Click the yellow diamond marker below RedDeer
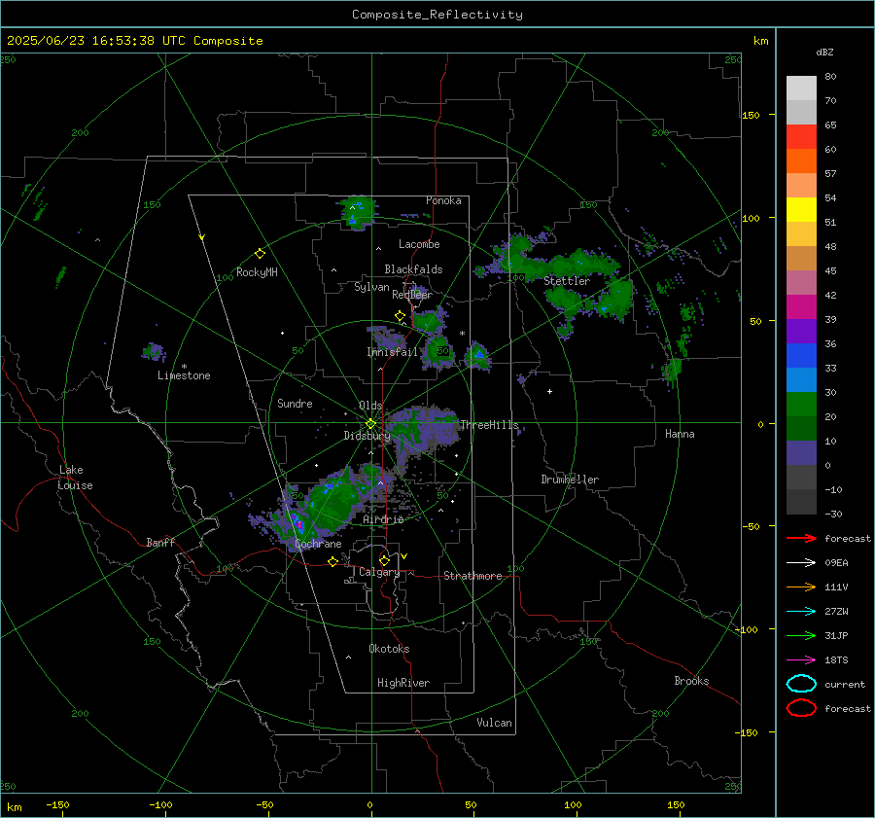This screenshot has height=818, width=875. [x=400, y=316]
